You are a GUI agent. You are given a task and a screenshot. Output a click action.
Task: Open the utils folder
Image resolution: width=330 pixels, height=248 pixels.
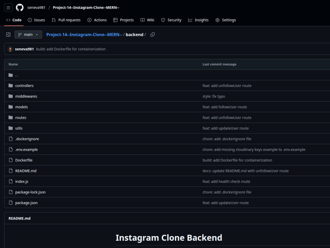tap(19, 128)
